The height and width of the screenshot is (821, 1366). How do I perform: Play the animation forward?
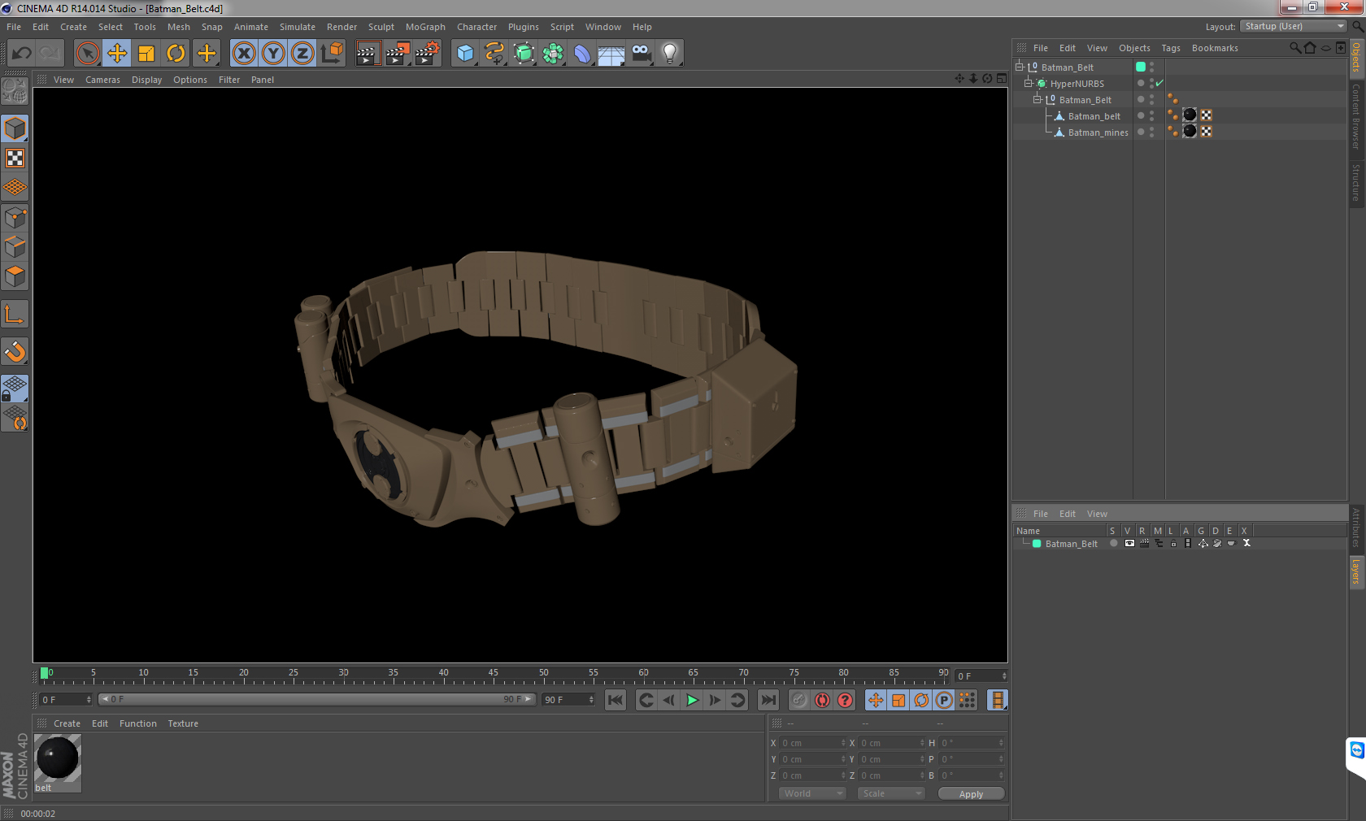[x=692, y=700]
